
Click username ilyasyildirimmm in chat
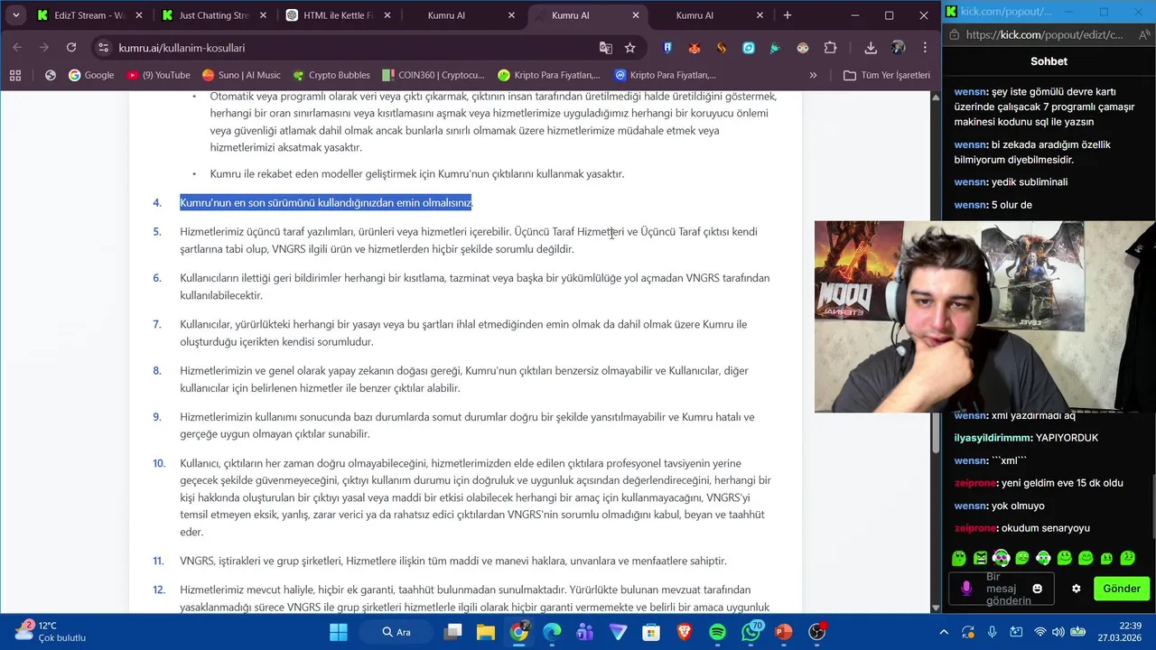coord(993,438)
